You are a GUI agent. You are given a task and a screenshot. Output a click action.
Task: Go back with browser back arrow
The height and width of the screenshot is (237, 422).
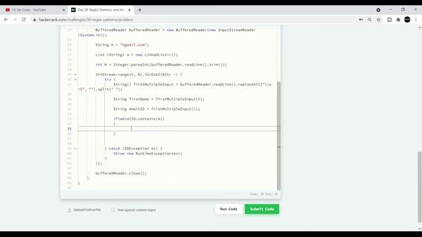click(6, 20)
